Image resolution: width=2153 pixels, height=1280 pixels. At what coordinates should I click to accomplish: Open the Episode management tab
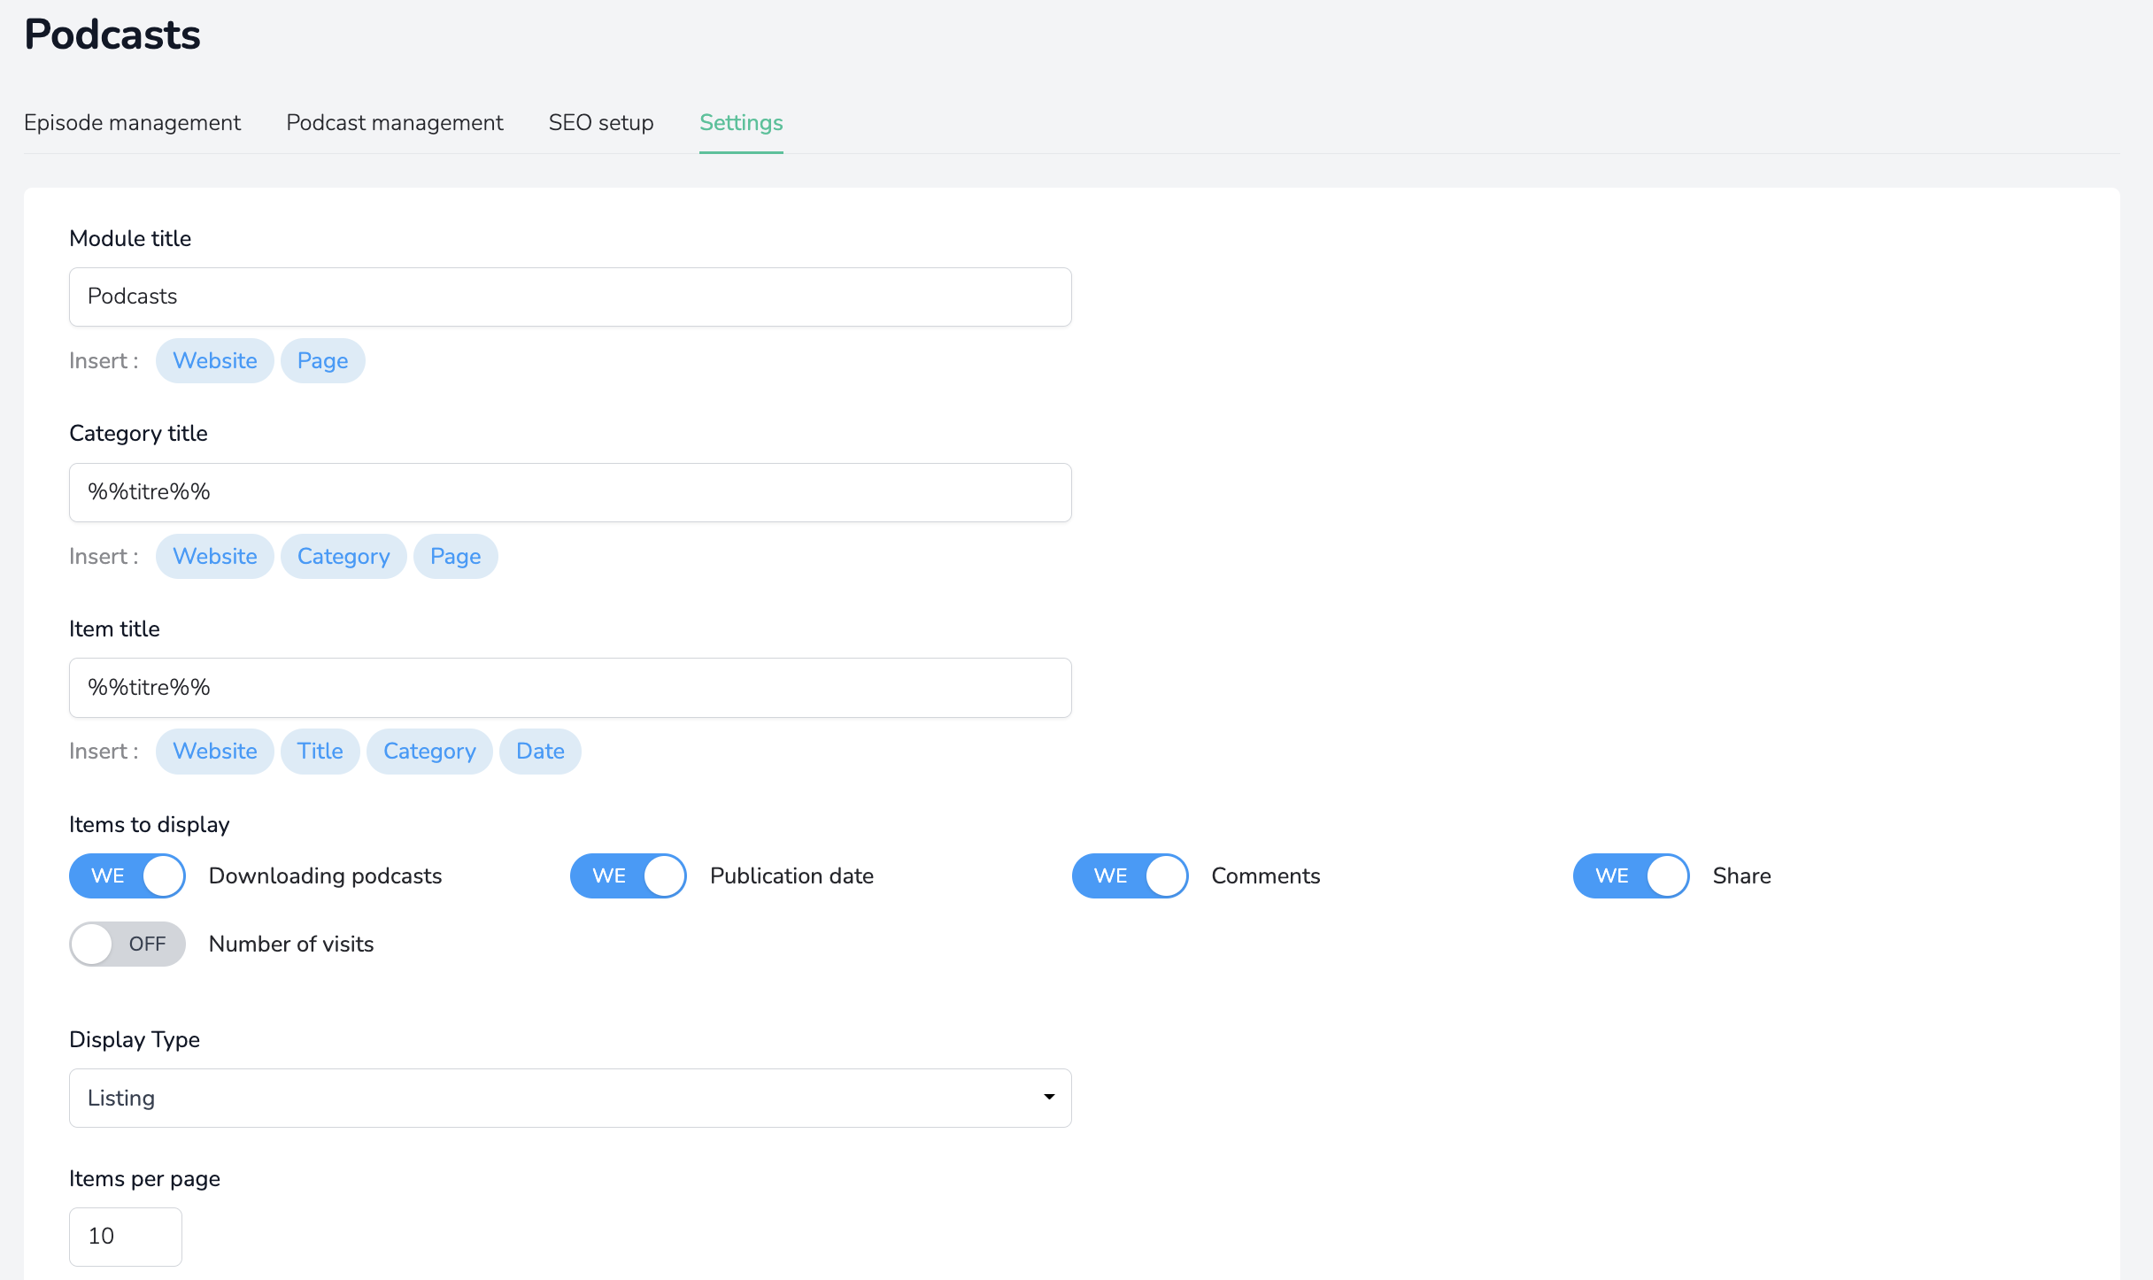[x=132, y=122]
